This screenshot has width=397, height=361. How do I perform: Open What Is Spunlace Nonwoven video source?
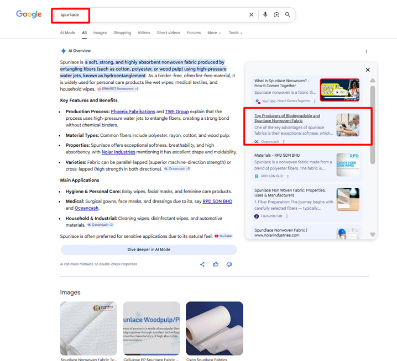tap(282, 83)
